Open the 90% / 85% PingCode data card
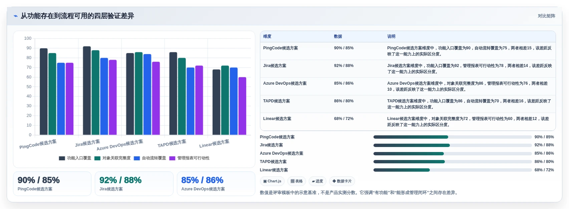This screenshot has width=569, height=209. coord(52,184)
